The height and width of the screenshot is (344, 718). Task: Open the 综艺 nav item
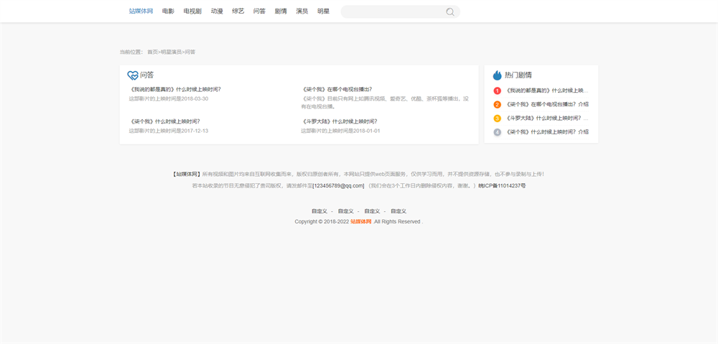pyautogui.click(x=238, y=11)
